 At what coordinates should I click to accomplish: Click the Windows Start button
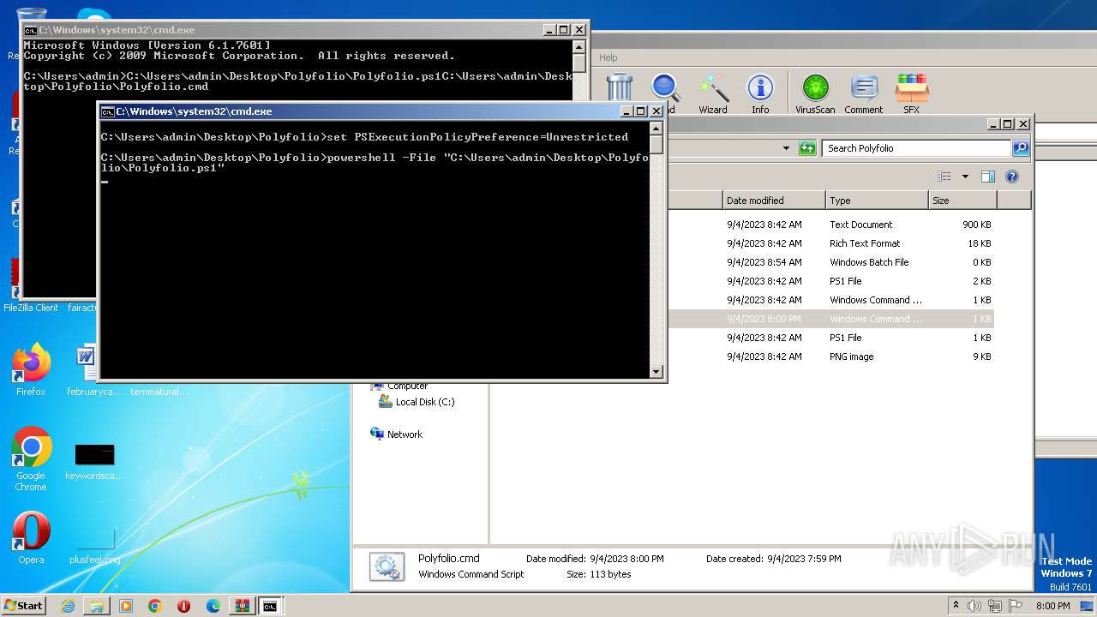pyautogui.click(x=23, y=605)
